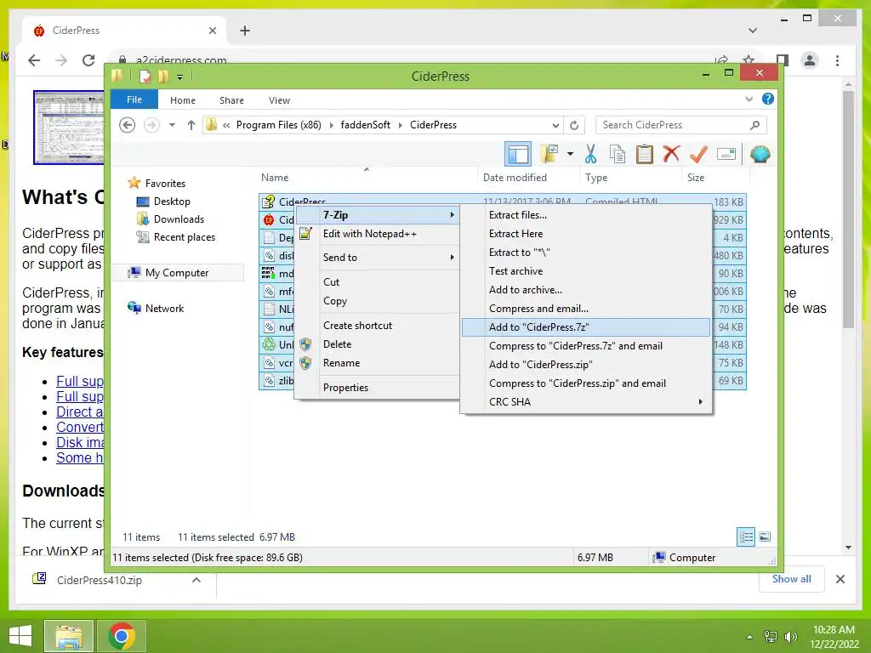Choose Add to archive...

586,290
